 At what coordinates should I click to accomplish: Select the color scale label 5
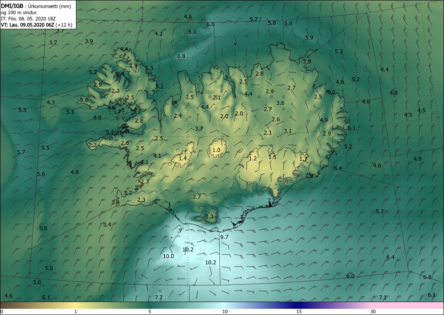150,311
